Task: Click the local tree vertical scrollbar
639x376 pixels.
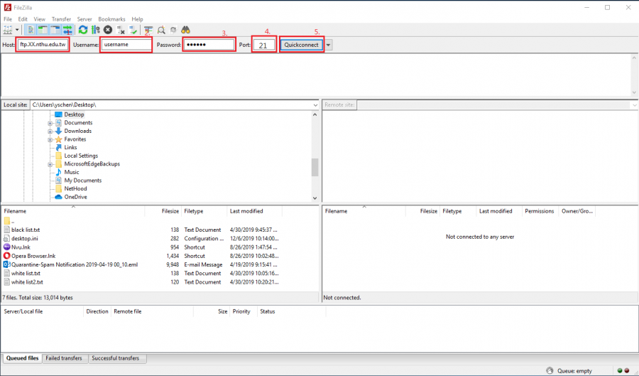Action: tap(315, 166)
